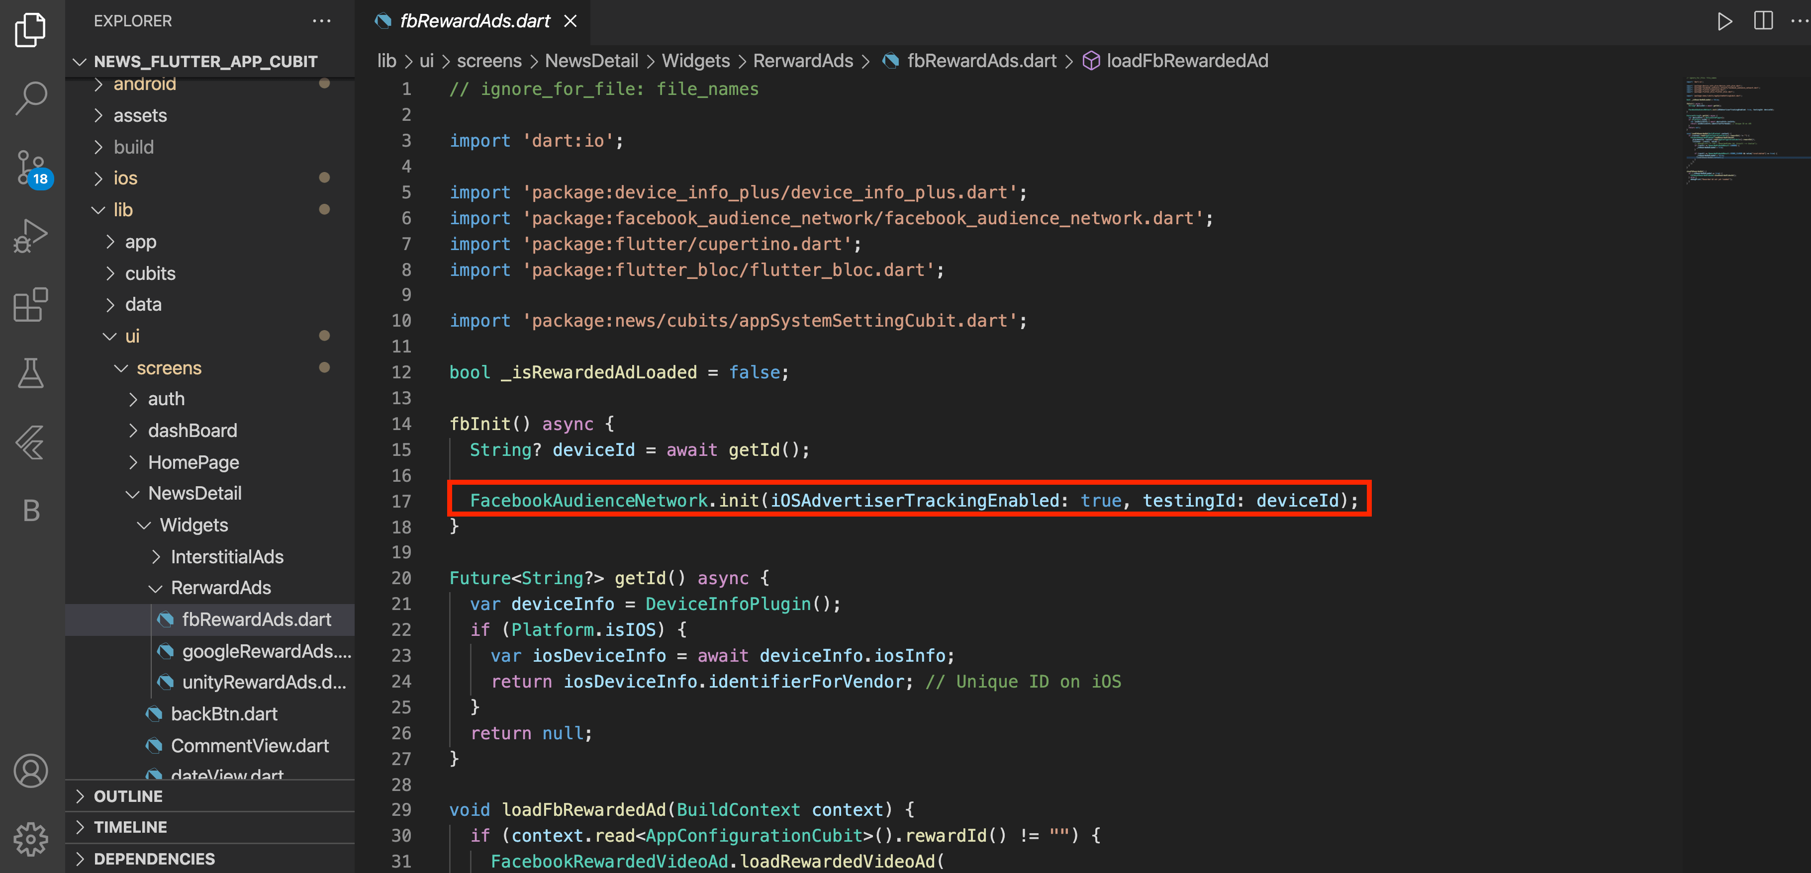The height and width of the screenshot is (873, 1811).
Task: Open the Extensions view icon
Action: [31, 305]
